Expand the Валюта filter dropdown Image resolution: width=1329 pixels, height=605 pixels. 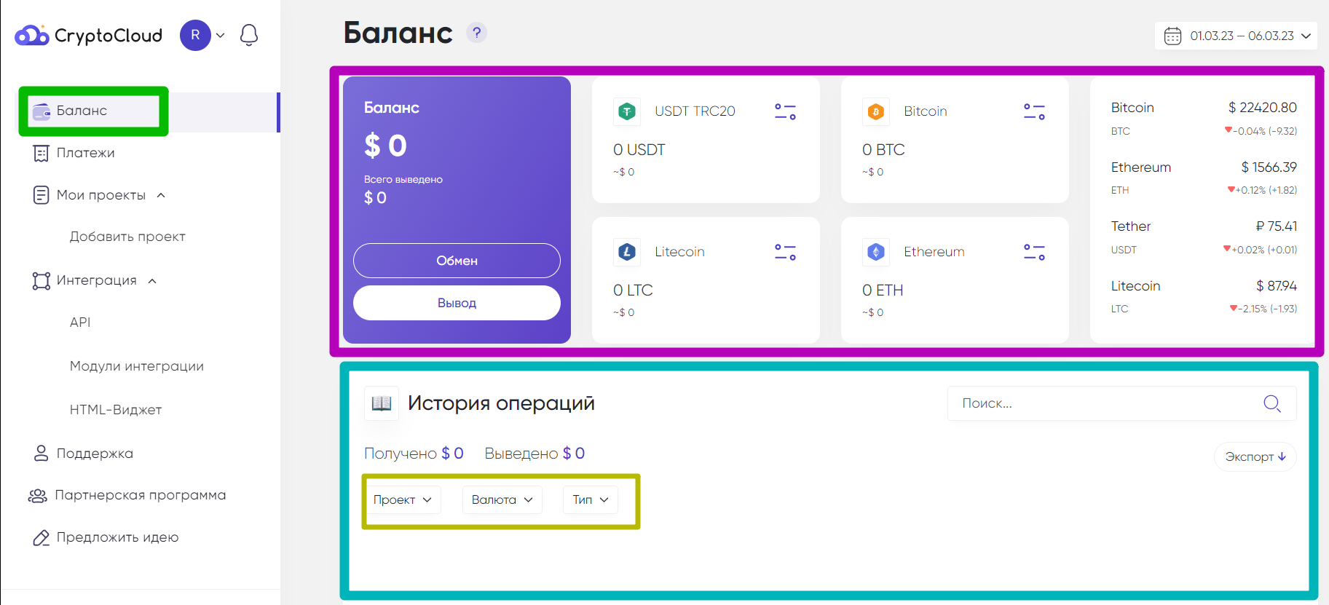pyautogui.click(x=502, y=499)
